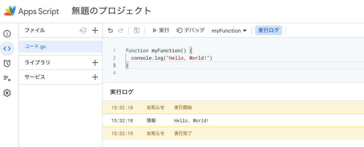Open the myFunction function selector dropdown
This screenshot has height=147, width=364.
click(x=229, y=31)
